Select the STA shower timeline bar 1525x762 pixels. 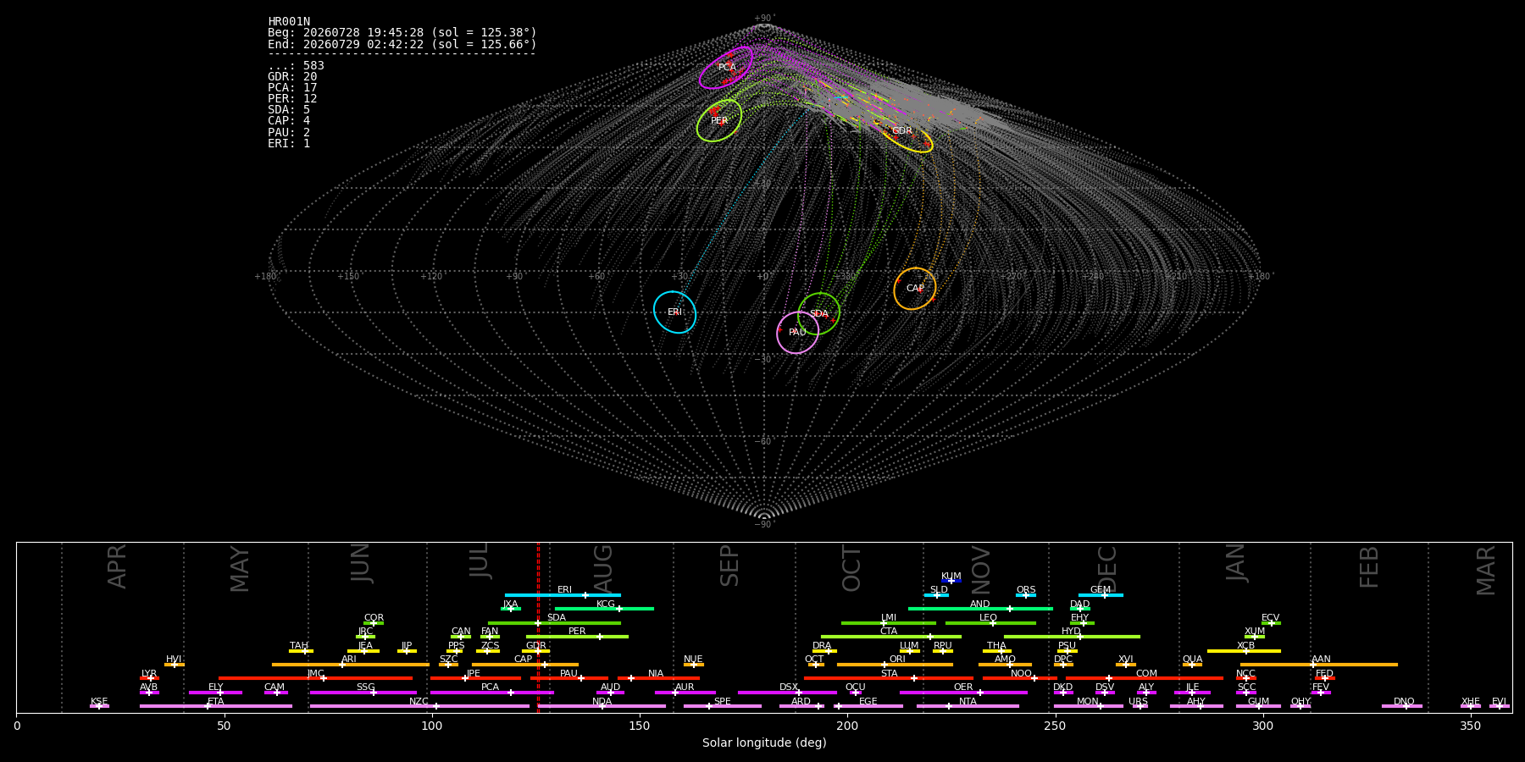(x=889, y=678)
